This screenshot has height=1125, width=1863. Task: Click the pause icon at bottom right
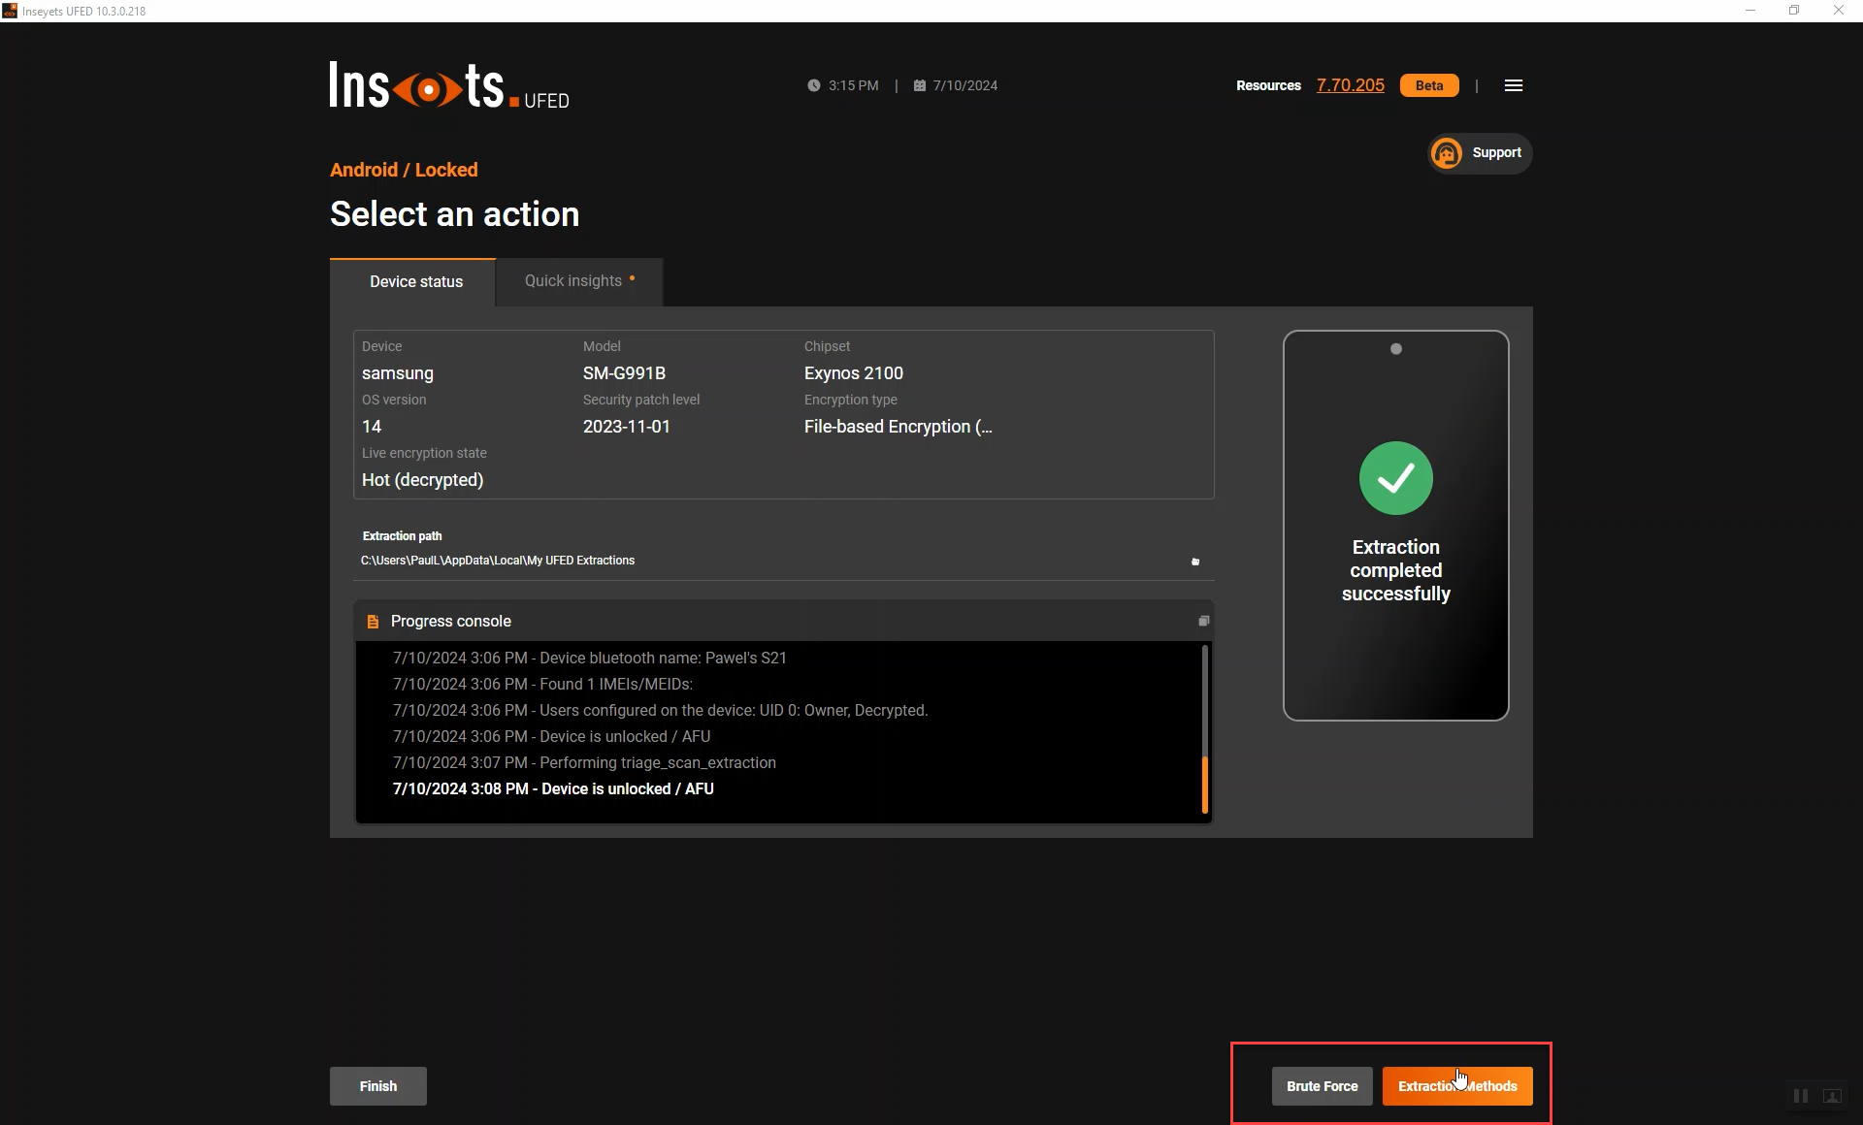[x=1801, y=1096]
